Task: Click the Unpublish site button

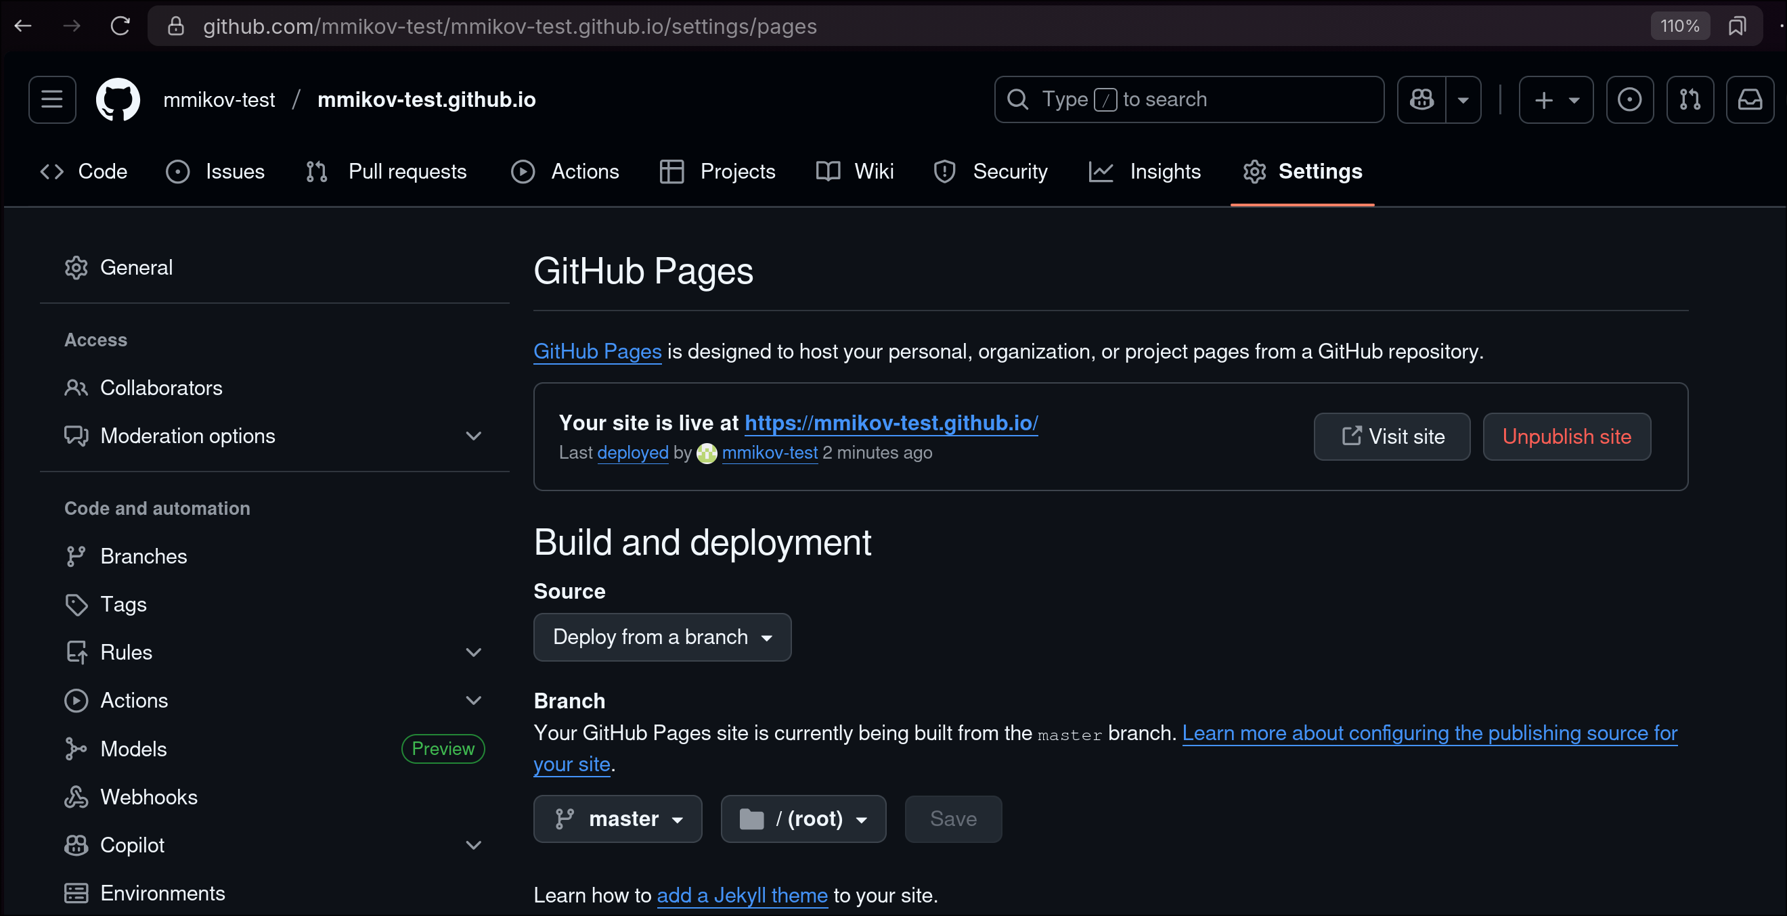Action: [1566, 437]
